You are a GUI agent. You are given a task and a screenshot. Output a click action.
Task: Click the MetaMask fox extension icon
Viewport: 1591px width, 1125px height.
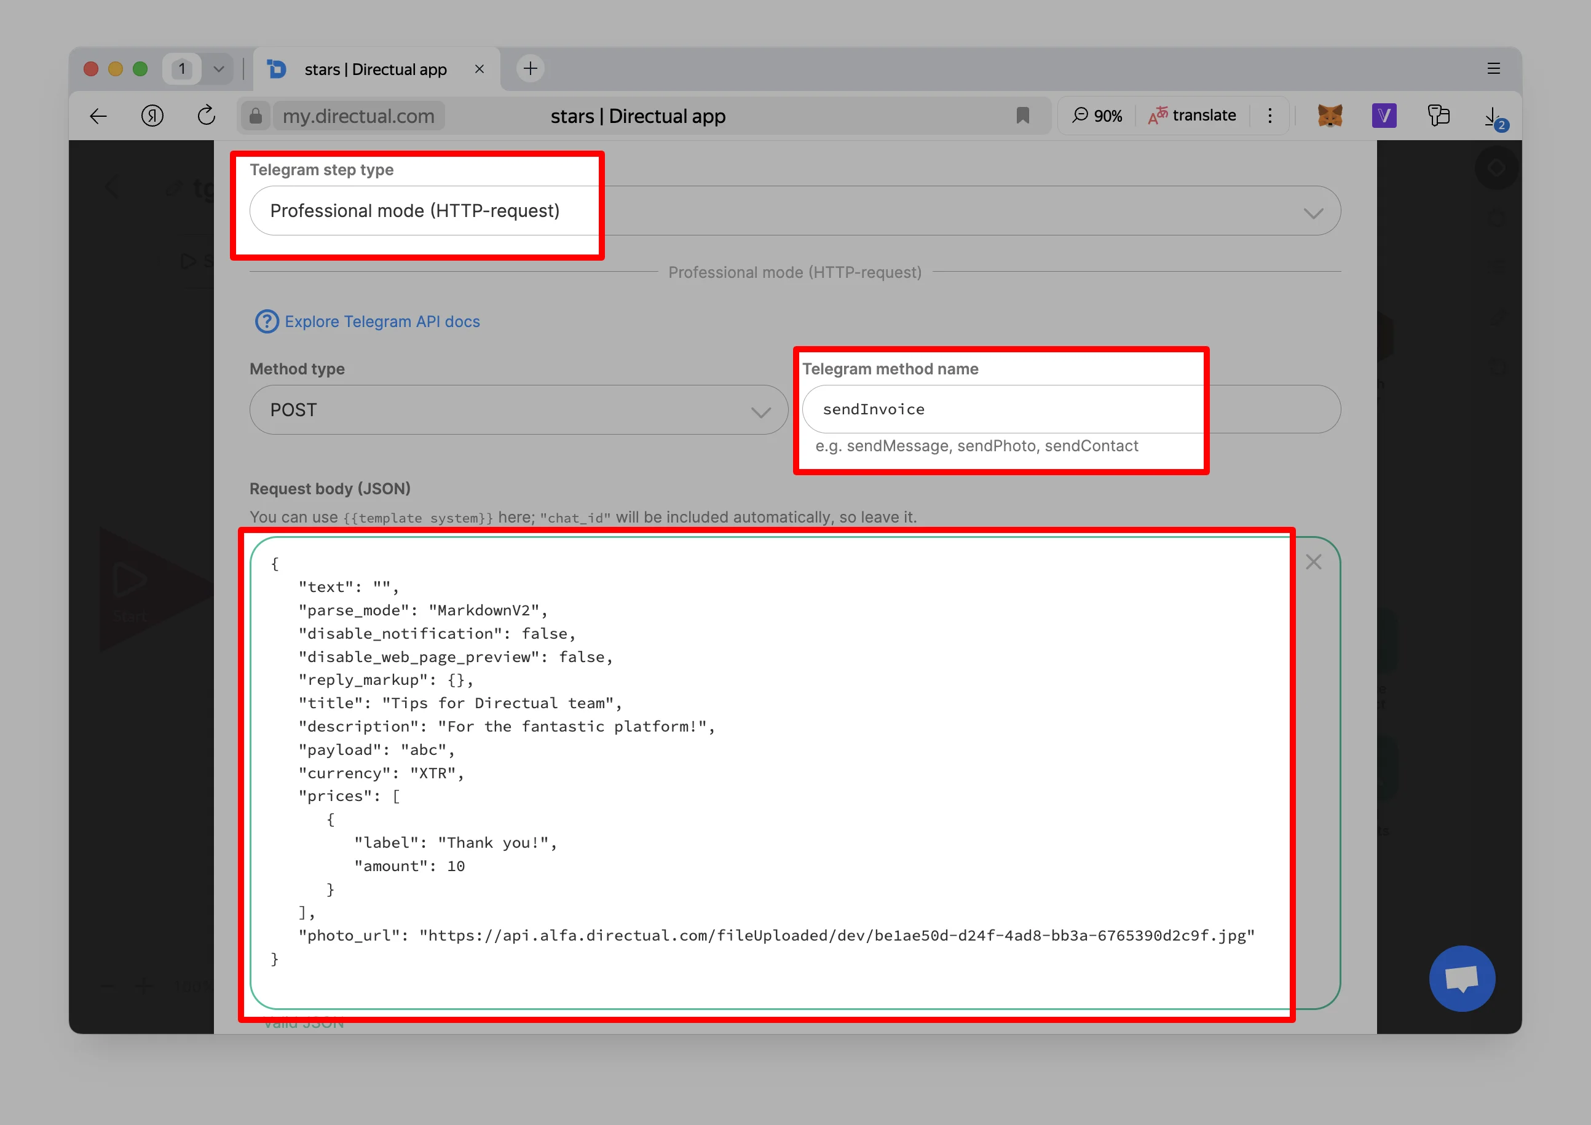tap(1330, 116)
